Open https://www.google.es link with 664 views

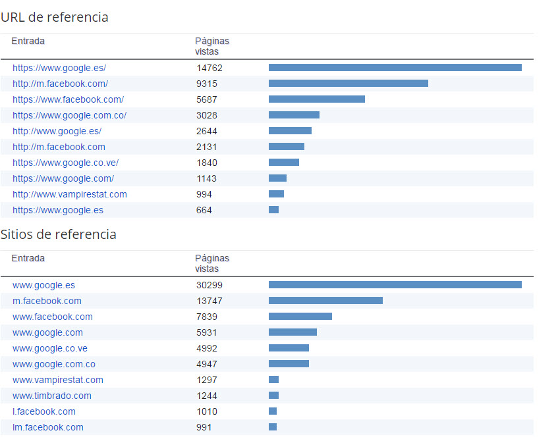pyautogui.click(x=58, y=210)
